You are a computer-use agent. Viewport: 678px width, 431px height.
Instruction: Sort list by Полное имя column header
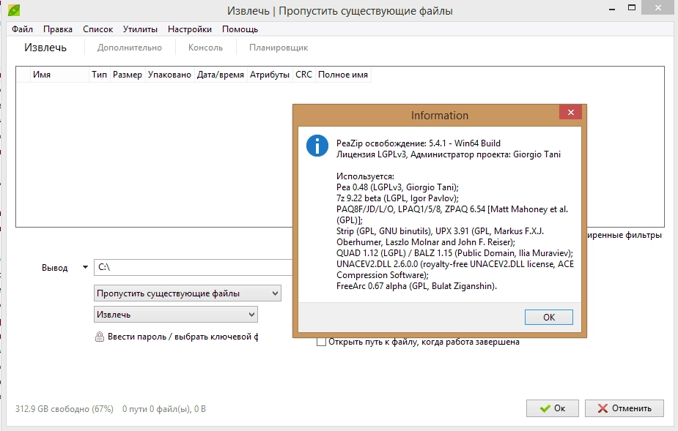pos(343,75)
